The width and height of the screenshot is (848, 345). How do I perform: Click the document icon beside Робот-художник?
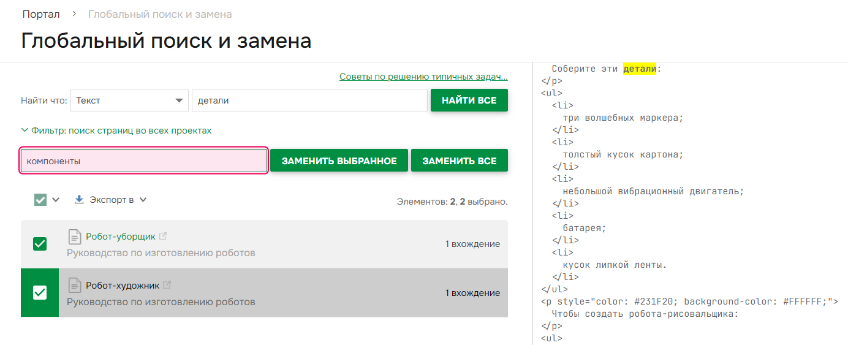point(74,286)
